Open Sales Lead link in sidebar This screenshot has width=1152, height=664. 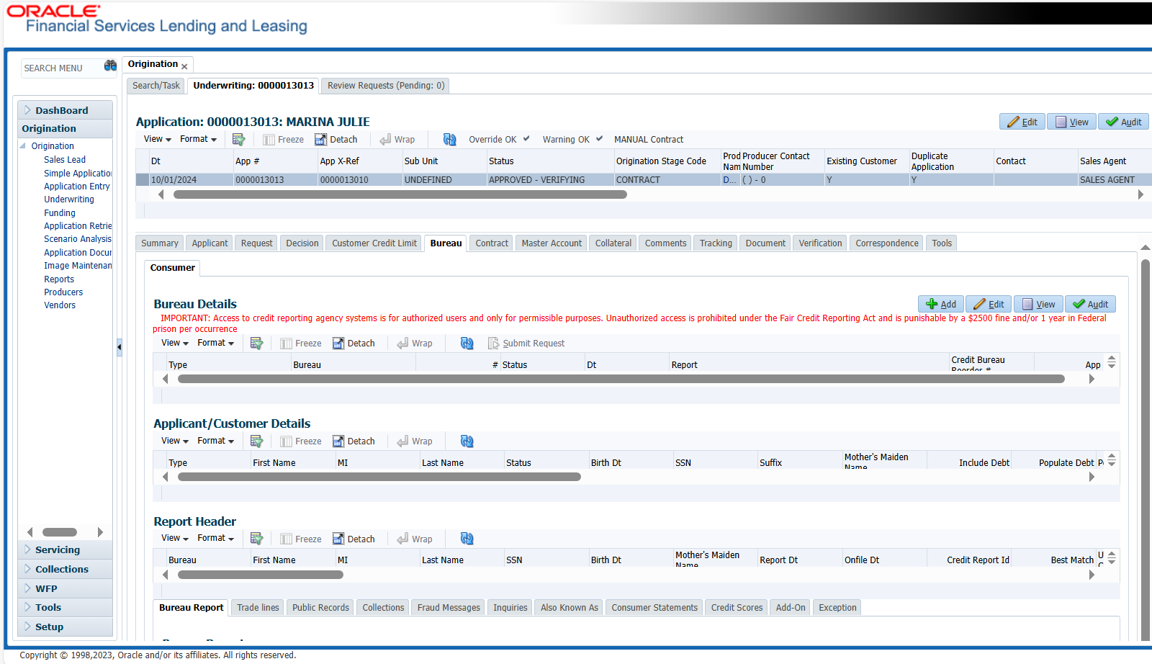tap(65, 160)
